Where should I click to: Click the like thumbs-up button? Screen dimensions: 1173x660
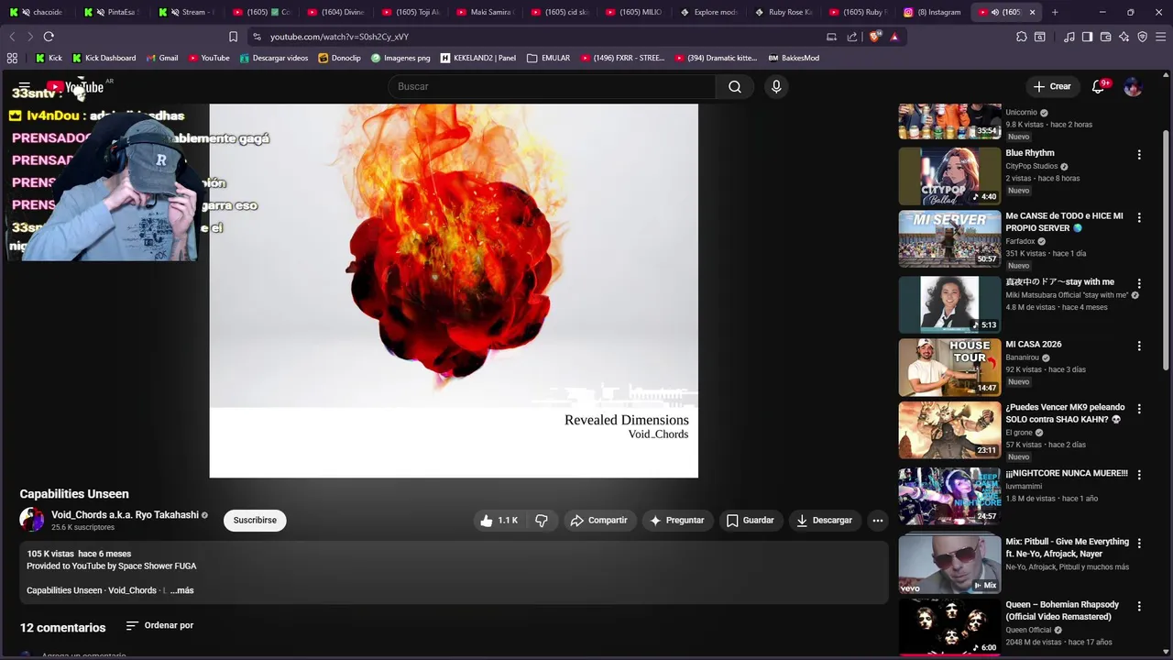(499, 520)
